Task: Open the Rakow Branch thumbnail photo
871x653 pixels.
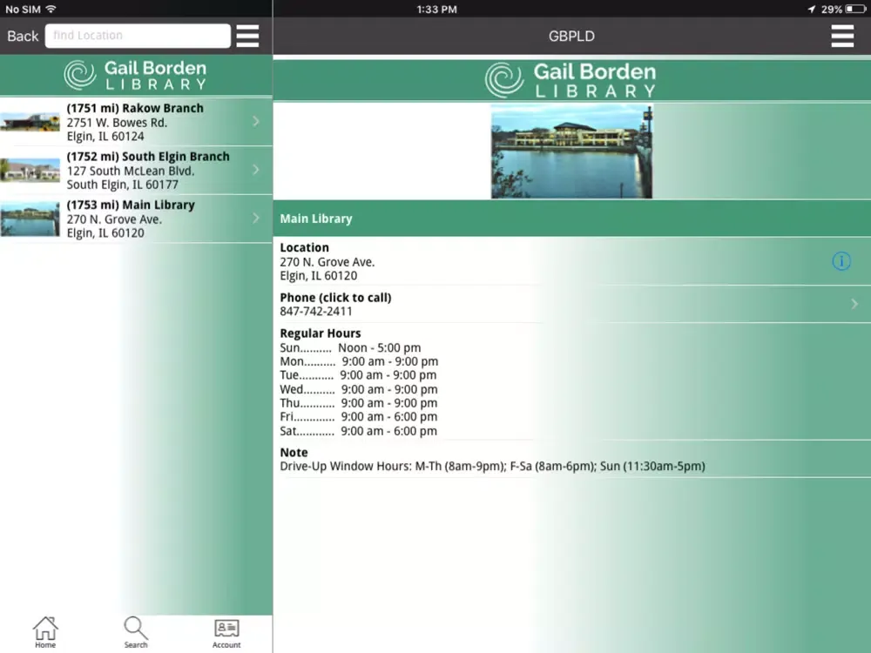Action: (x=30, y=122)
